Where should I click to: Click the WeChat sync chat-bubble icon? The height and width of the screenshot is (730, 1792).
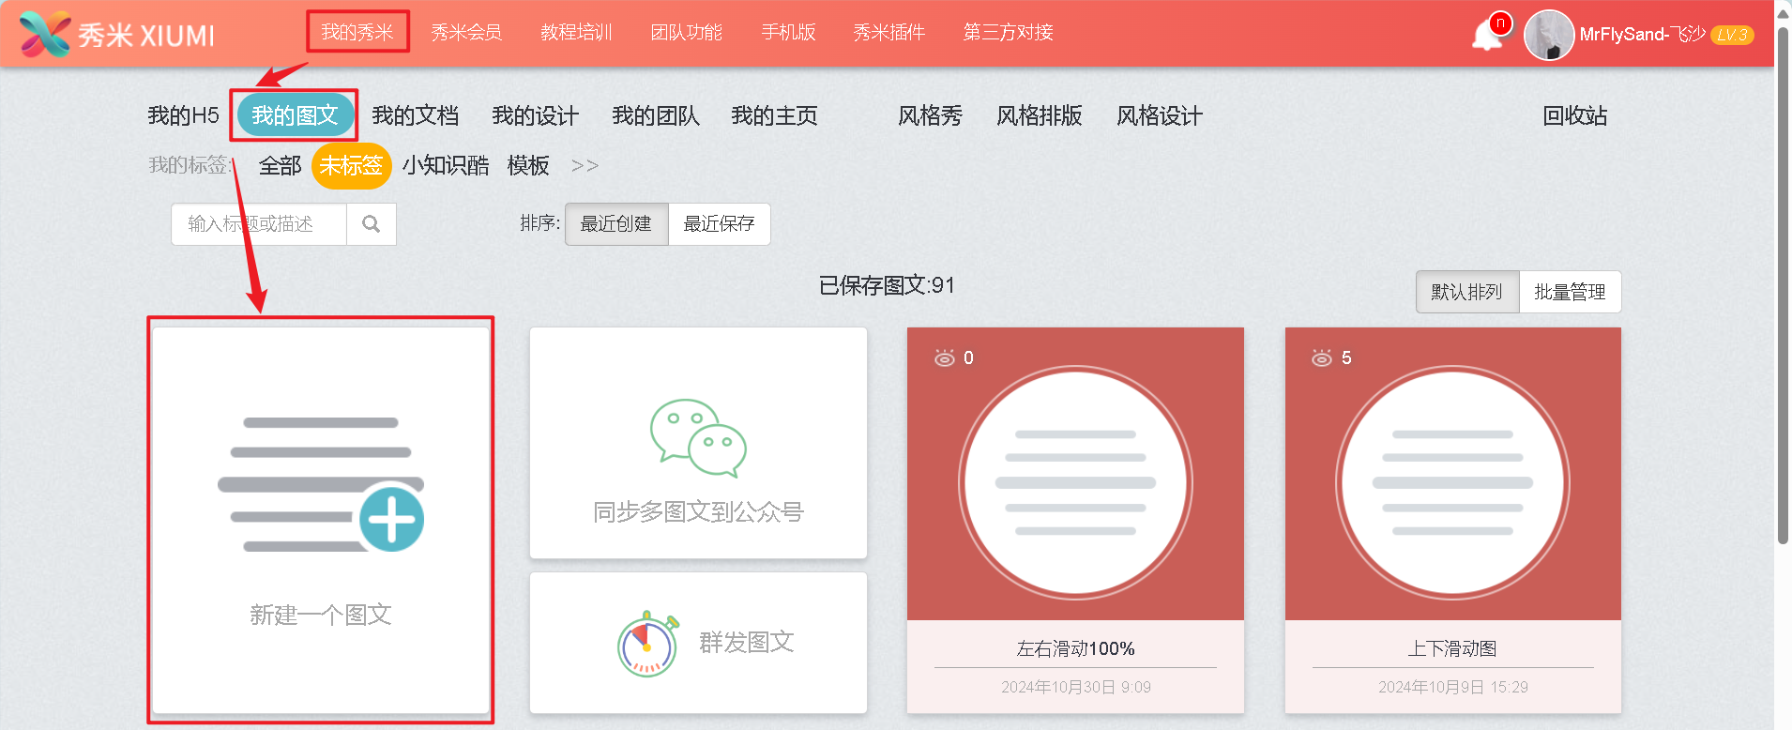[x=698, y=438]
